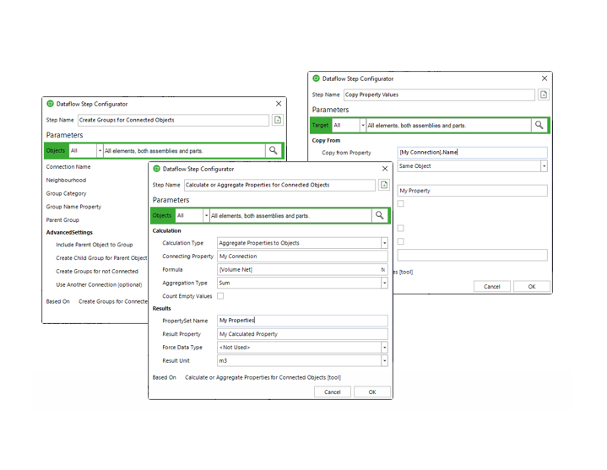Viewport: 607px width, 470px height.
Task: Click the Connection Name label
Action: click(68, 167)
